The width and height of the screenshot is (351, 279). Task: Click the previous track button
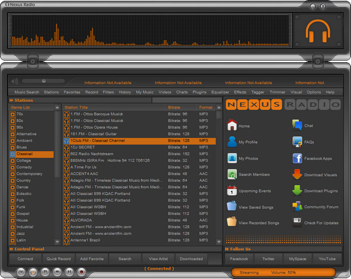click(21, 272)
